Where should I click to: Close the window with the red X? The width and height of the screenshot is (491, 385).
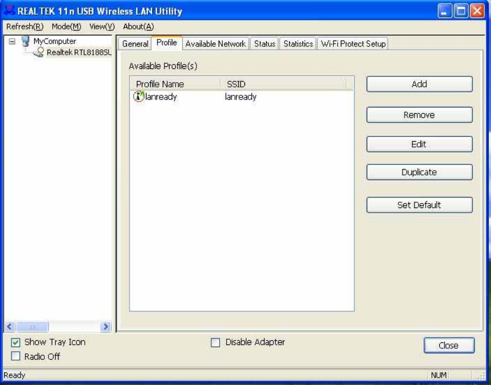click(477, 11)
